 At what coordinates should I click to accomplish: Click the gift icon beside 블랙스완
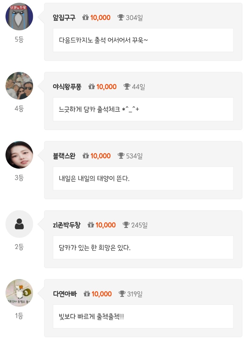pos(86,156)
